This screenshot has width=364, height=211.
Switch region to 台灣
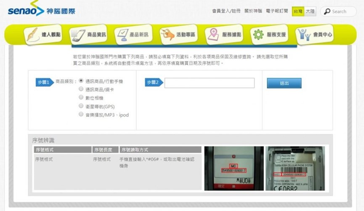[298, 11]
